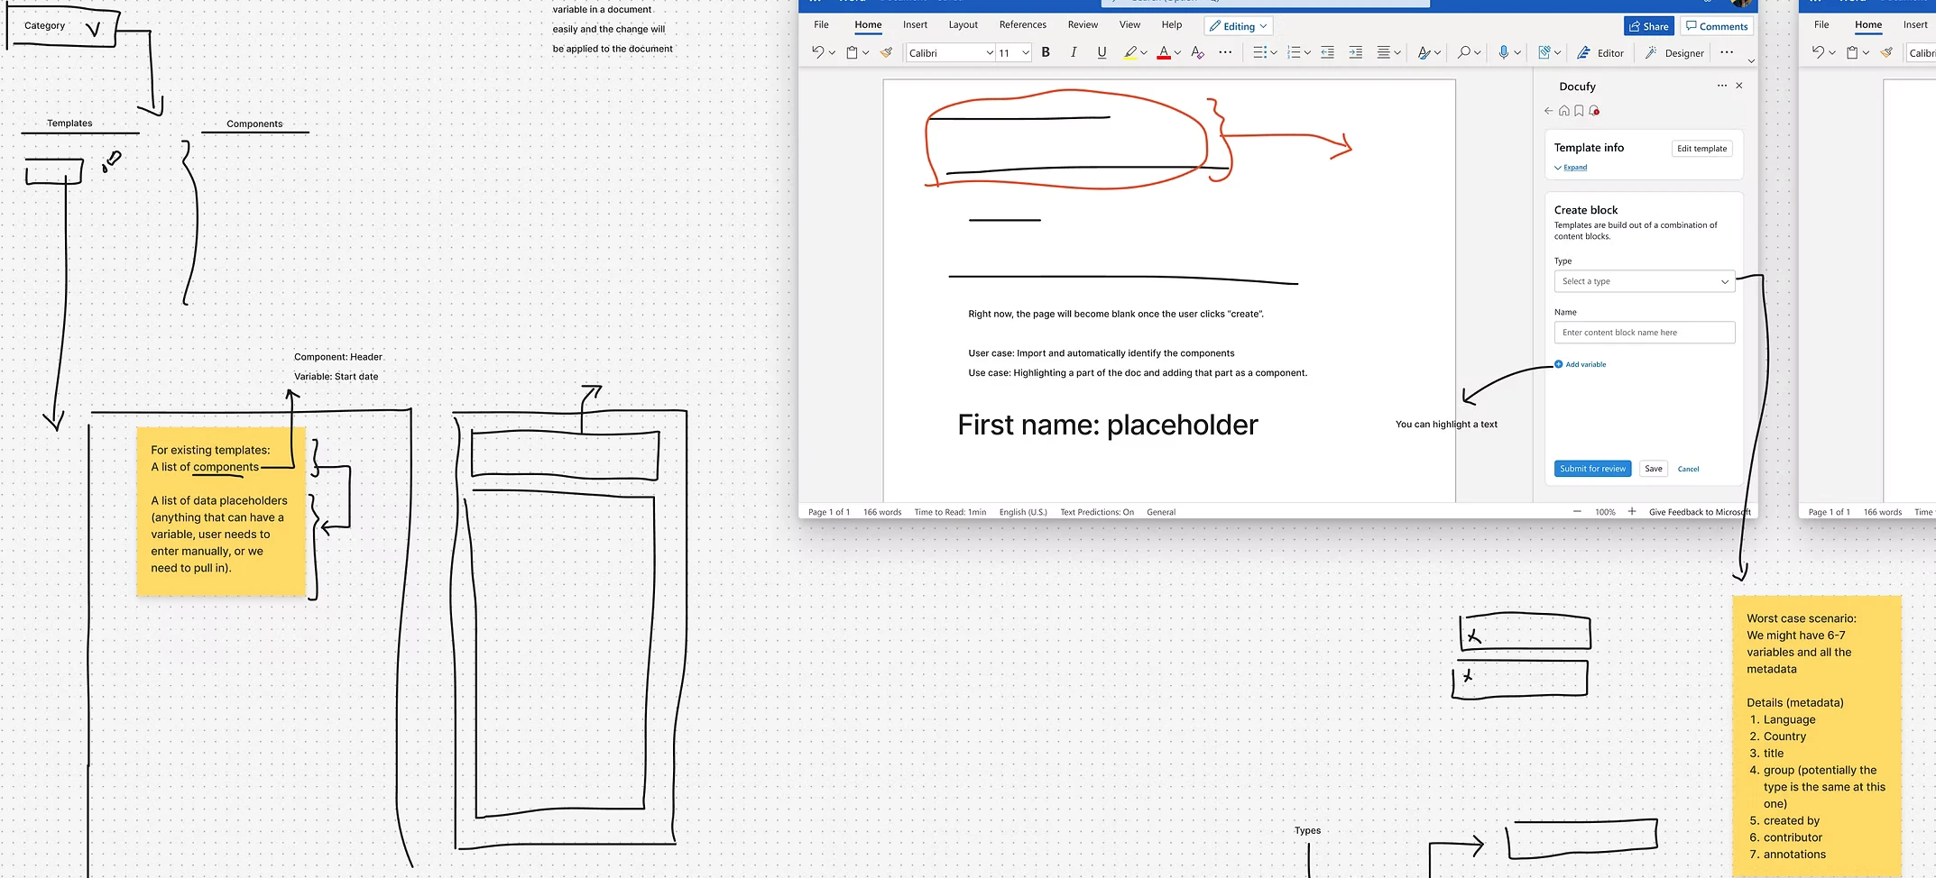Click the Docufy back arrow icon
Image resolution: width=1936 pixels, height=878 pixels.
coord(1548,111)
